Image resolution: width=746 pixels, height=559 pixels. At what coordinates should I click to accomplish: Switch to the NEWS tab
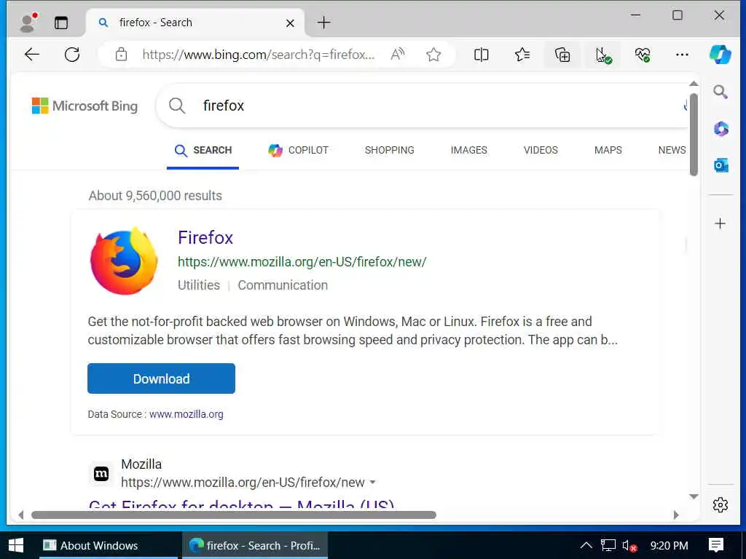click(x=672, y=150)
